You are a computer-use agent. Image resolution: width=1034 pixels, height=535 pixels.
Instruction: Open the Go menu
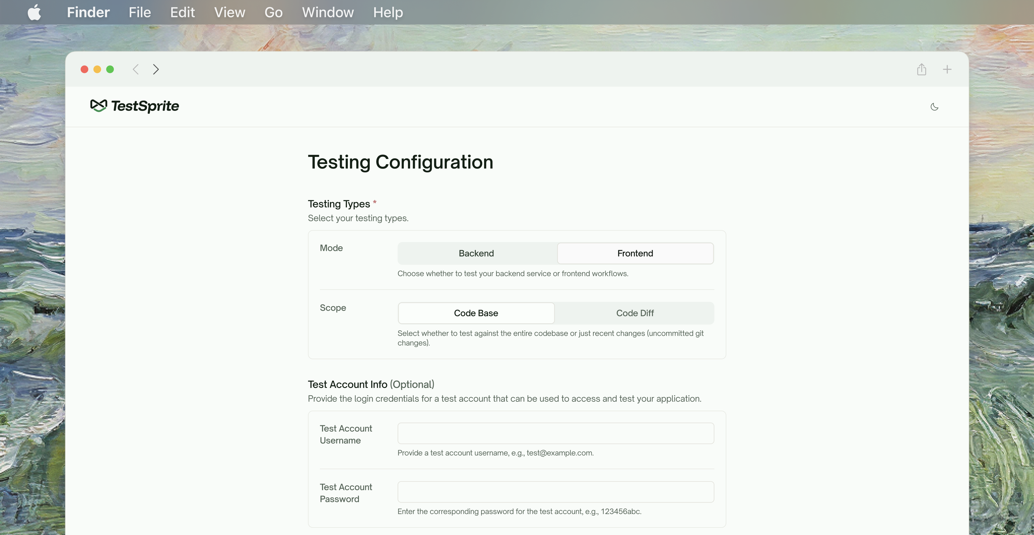tap(273, 12)
